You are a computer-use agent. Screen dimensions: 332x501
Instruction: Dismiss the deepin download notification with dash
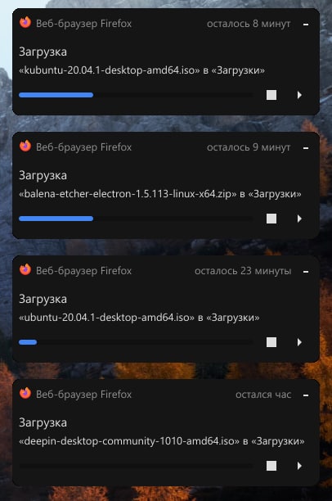pyautogui.click(x=306, y=395)
